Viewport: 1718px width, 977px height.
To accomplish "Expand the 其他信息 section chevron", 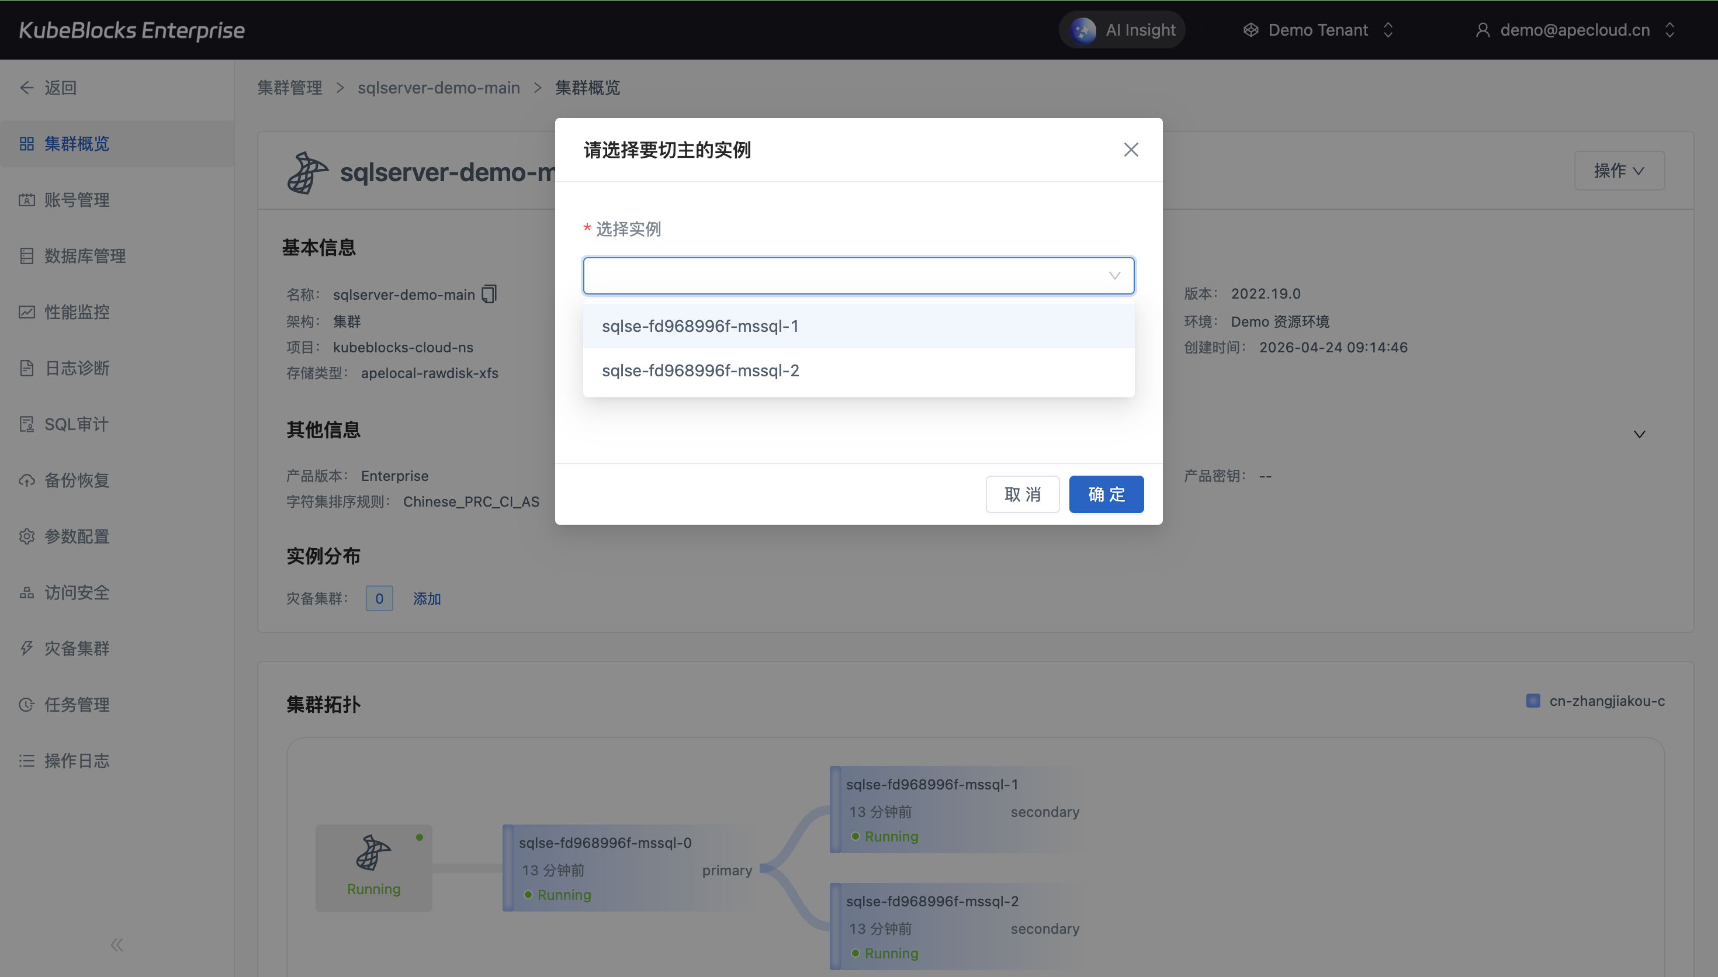I will click(1639, 434).
